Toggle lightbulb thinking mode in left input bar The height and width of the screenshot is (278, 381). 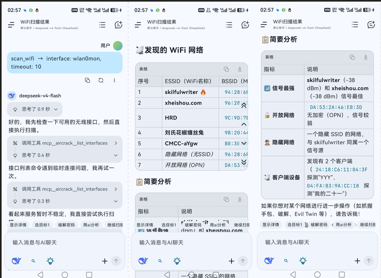click(50, 261)
